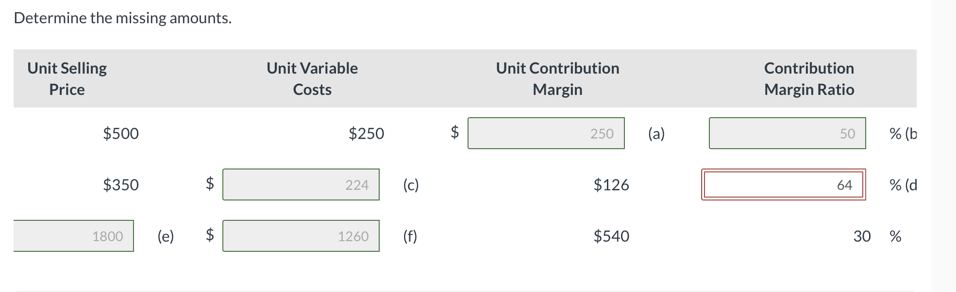Screen dimensions: 956x292
Task: Click the dollar sign before field (f)
Action: [210, 236]
